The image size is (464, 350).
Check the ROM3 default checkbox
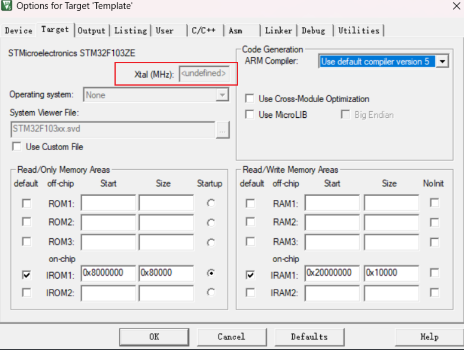[27, 242]
